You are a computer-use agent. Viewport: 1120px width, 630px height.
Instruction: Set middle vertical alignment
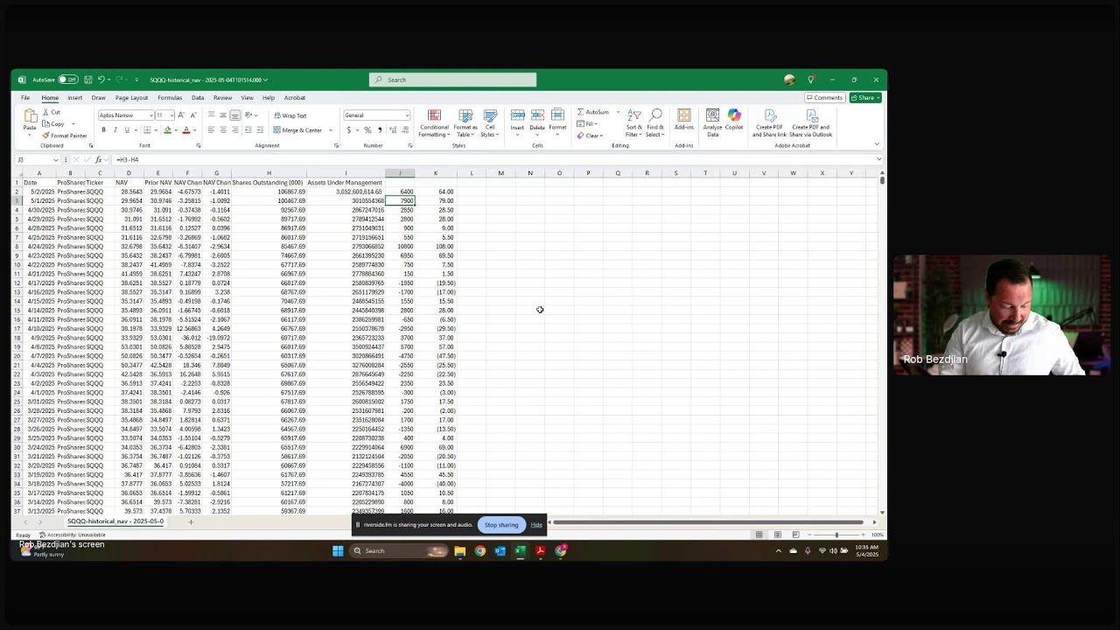click(x=223, y=115)
